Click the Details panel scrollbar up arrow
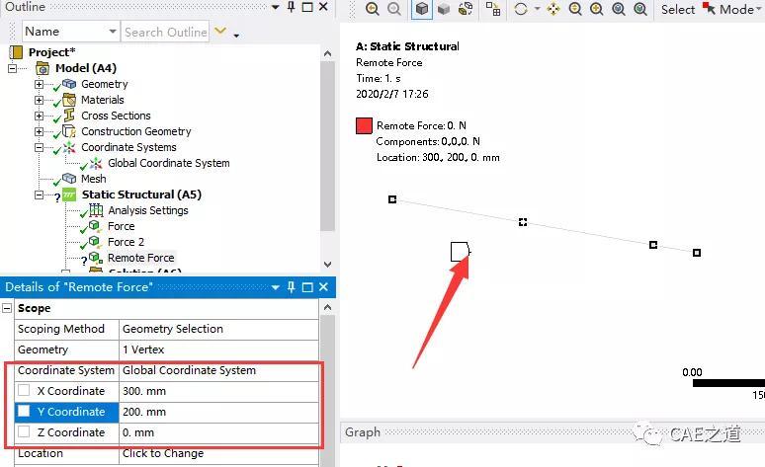Image resolution: width=765 pixels, height=467 pixels. [328, 307]
